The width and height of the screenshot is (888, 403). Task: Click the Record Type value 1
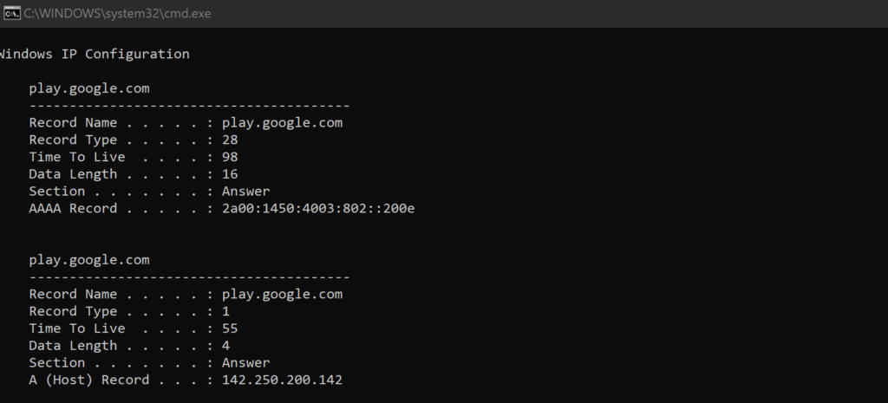point(226,311)
